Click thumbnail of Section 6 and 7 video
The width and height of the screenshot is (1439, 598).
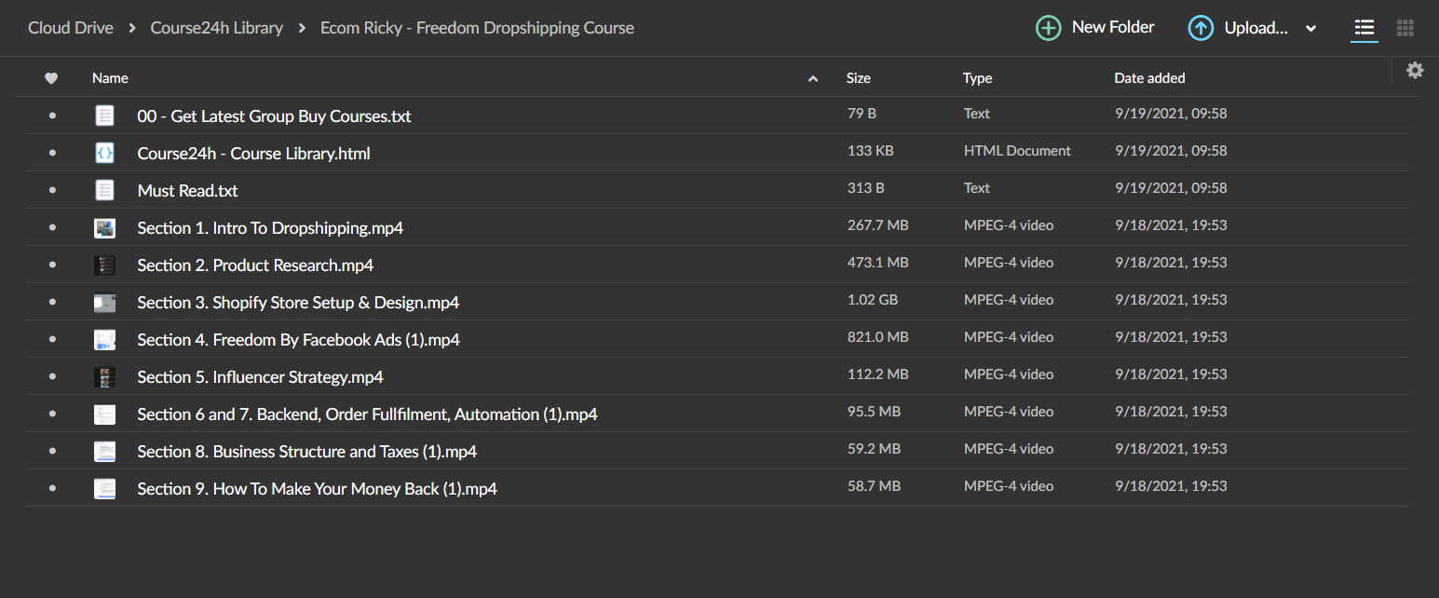(104, 414)
